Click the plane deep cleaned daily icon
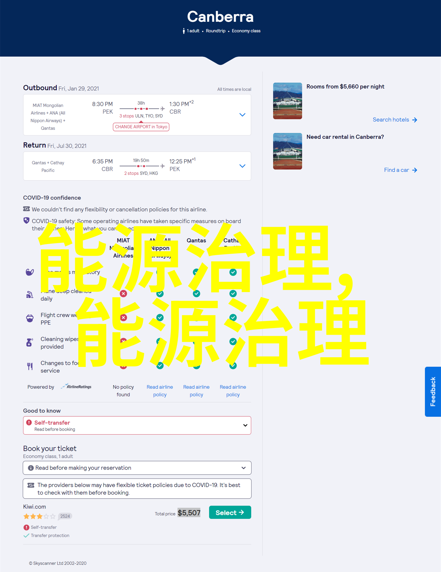Image resolution: width=441 pixels, height=572 pixels. coord(30,295)
